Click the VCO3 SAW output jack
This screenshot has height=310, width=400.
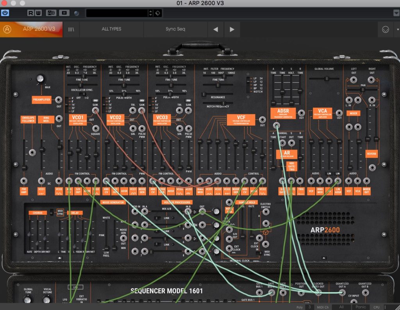pos(188,110)
